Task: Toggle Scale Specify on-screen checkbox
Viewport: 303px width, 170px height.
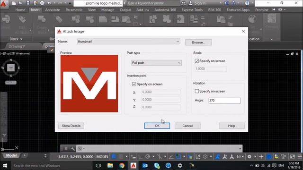Action: 197,61
